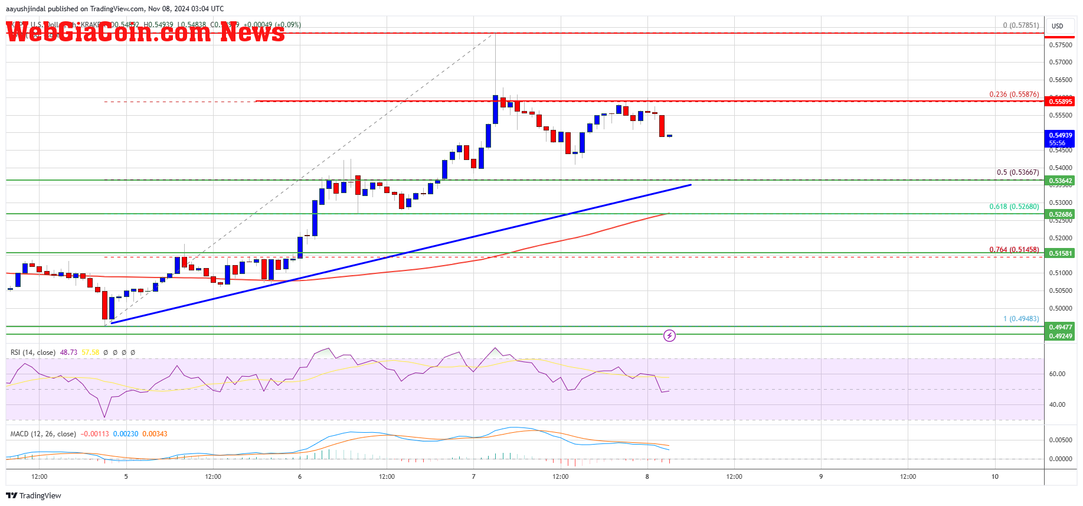Click the RSI value 48.73
The height and width of the screenshot is (506, 1083).
tap(68, 352)
